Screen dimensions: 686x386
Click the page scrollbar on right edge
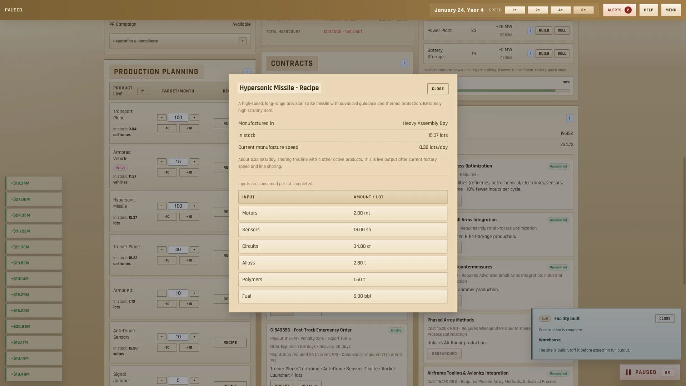684,222
